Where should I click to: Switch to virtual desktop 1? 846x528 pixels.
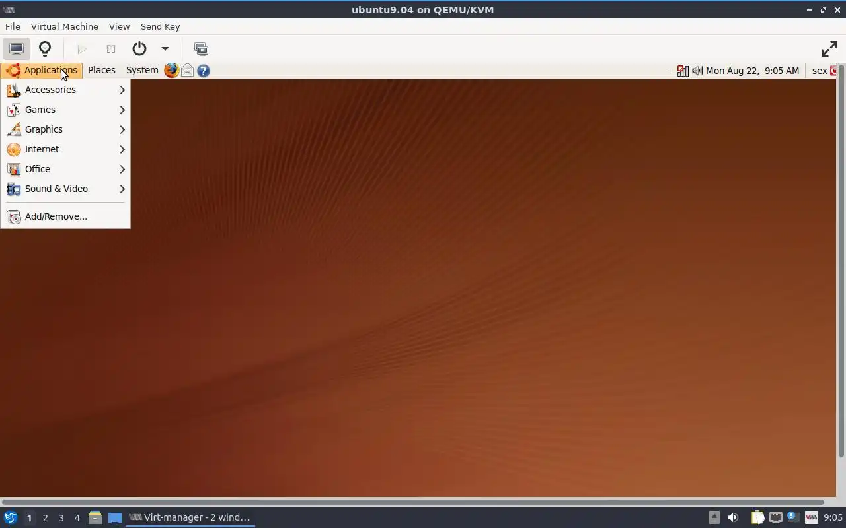(x=29, y=518)
